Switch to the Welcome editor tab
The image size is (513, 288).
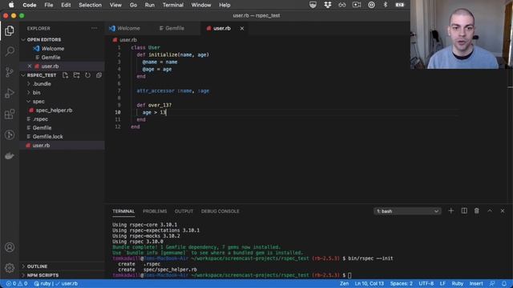point(128,29)
